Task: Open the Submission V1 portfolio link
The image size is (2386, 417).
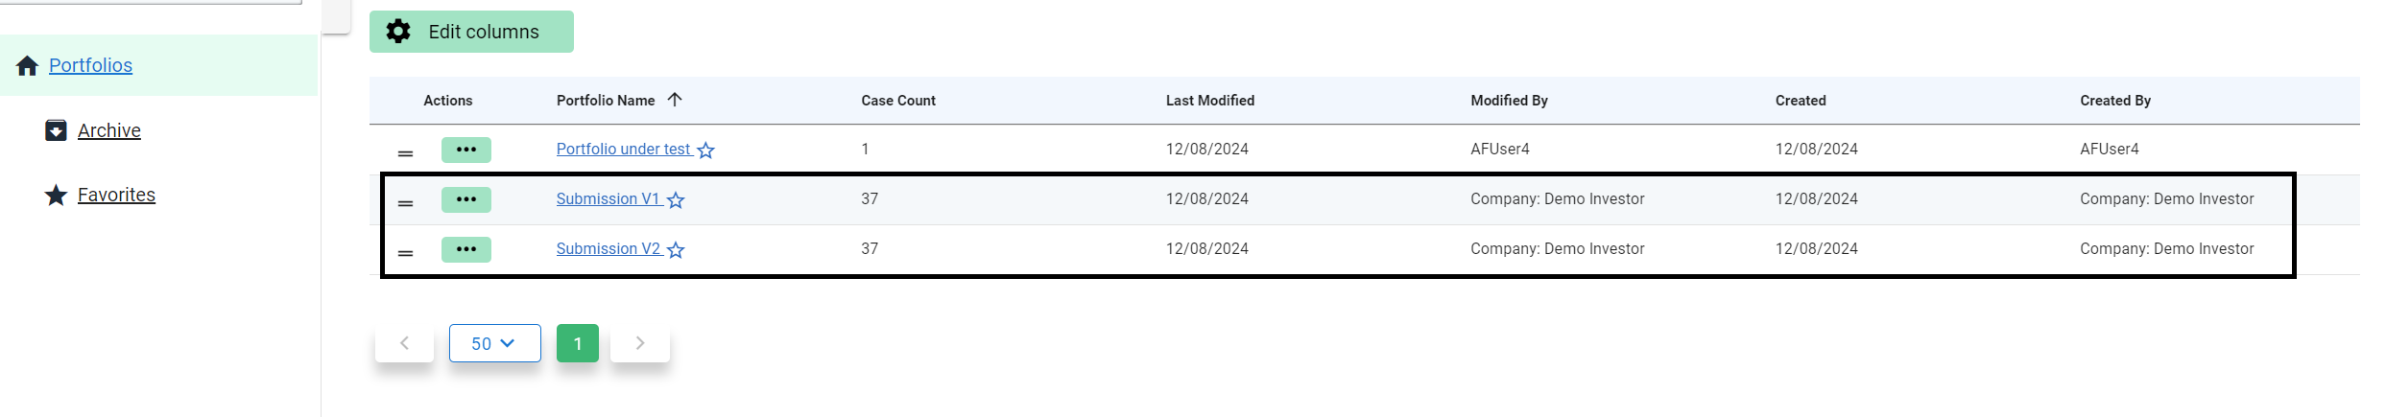Action: coord(608,198)
